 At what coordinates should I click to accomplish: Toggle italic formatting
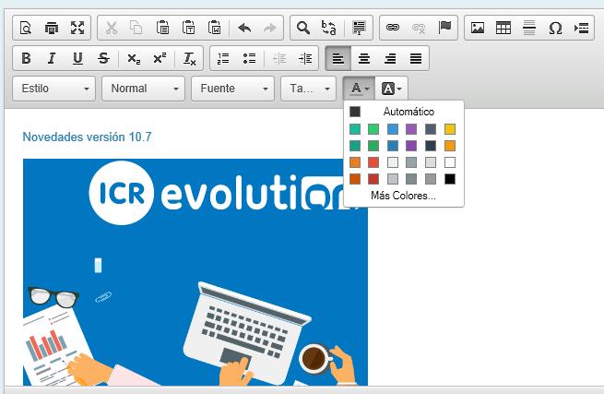tap(52, 58)
